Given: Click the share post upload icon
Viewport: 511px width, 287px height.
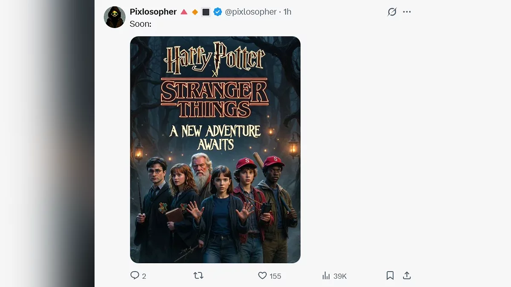Looking at the screenshot, I should click(407, 276).
